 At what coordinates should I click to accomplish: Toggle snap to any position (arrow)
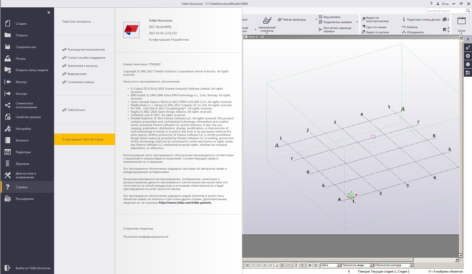(302, 265)
